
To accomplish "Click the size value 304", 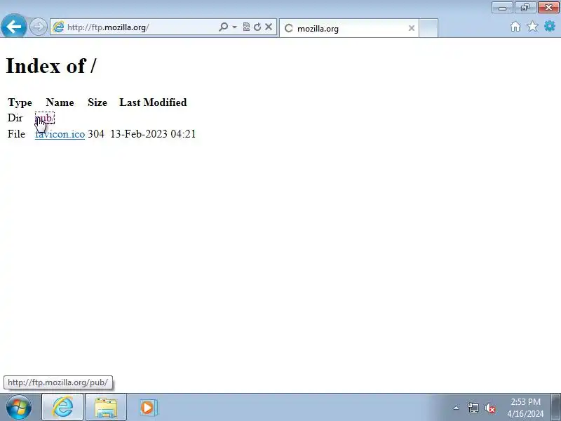I will pos(96,134).
